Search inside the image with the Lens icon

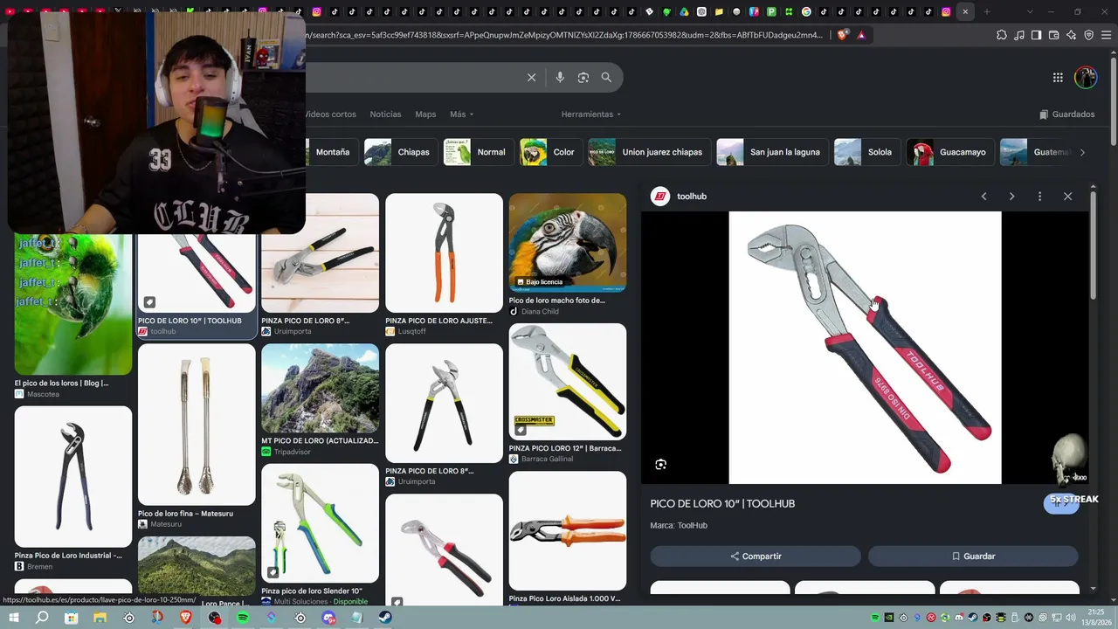click(661, 465)
